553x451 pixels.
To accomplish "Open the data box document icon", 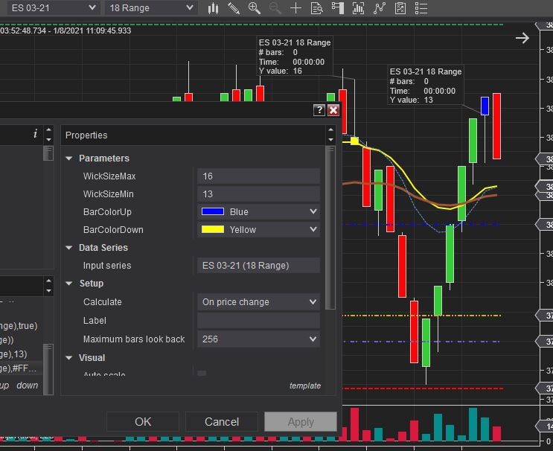I will click(x=316, y=8).
